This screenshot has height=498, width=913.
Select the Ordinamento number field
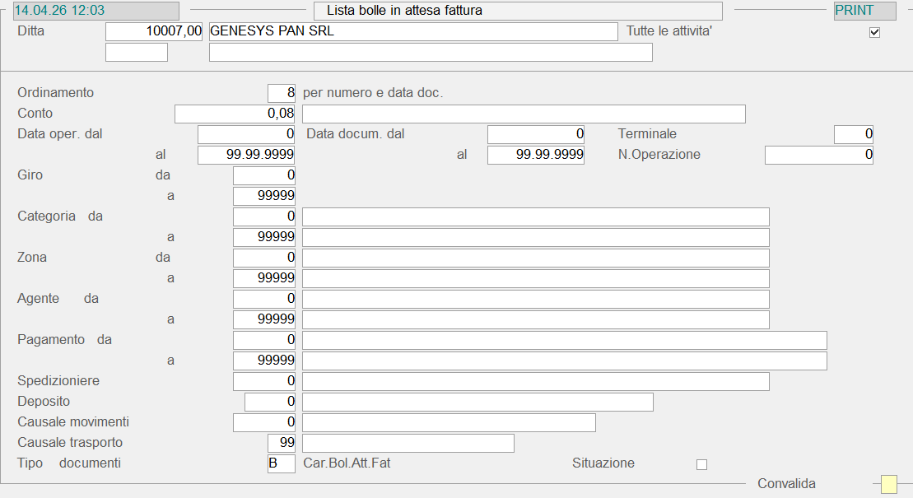click(x=282, y=93)
